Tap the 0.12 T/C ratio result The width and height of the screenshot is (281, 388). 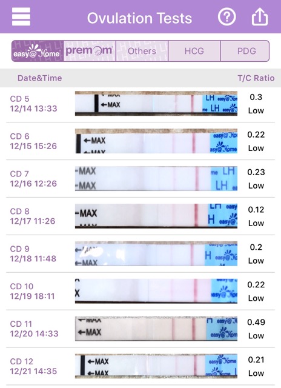coord(256,210)
